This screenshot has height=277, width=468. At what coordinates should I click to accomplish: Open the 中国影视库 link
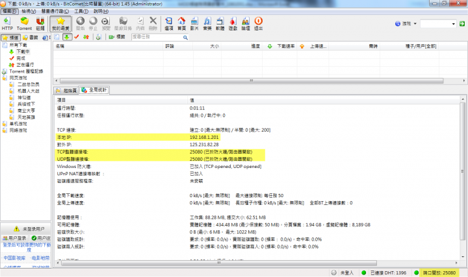14,258
